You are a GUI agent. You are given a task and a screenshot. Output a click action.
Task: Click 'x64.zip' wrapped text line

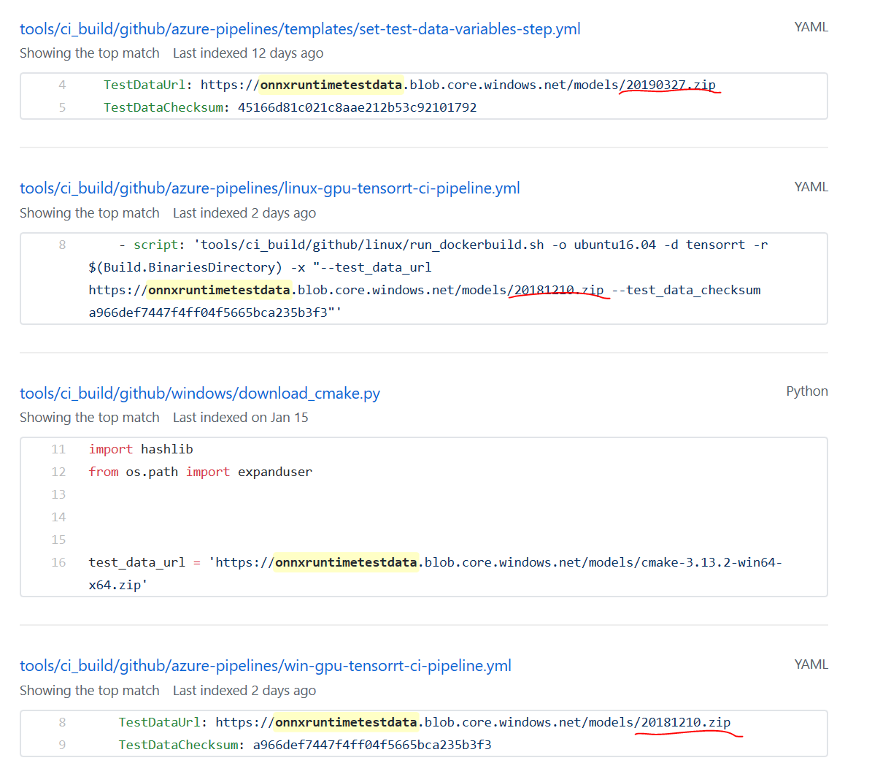tap(118, 585)
